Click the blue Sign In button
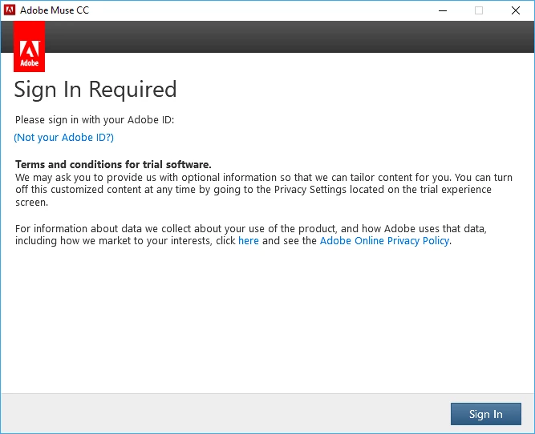This screenshot has height=434, width=535. click(485, 414)
